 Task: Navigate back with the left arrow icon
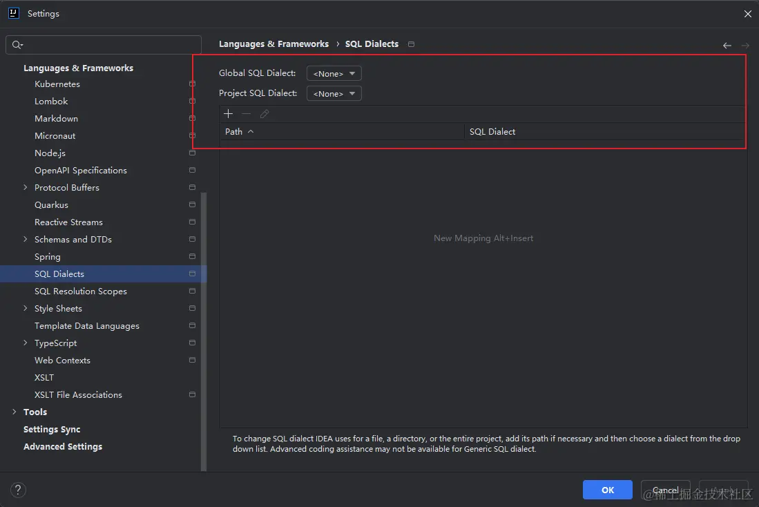tap(727, 44)
